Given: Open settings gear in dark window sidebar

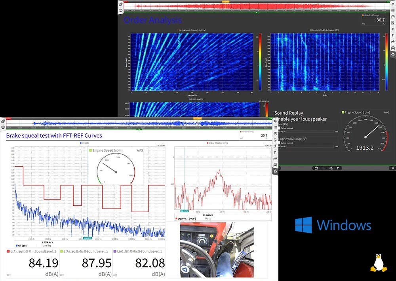Looking at the screenshot, I should click(x=392, y=4).
